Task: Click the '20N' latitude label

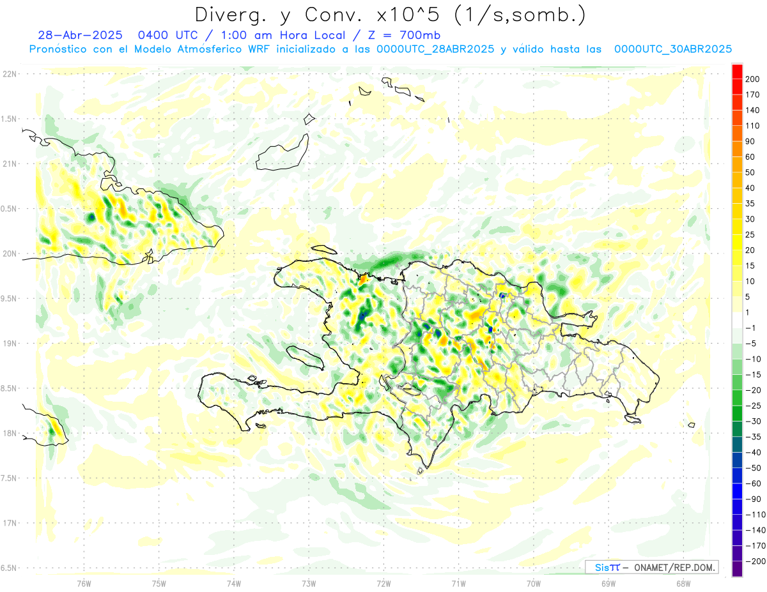Action: pyautogui.click(x=9, y=254)
